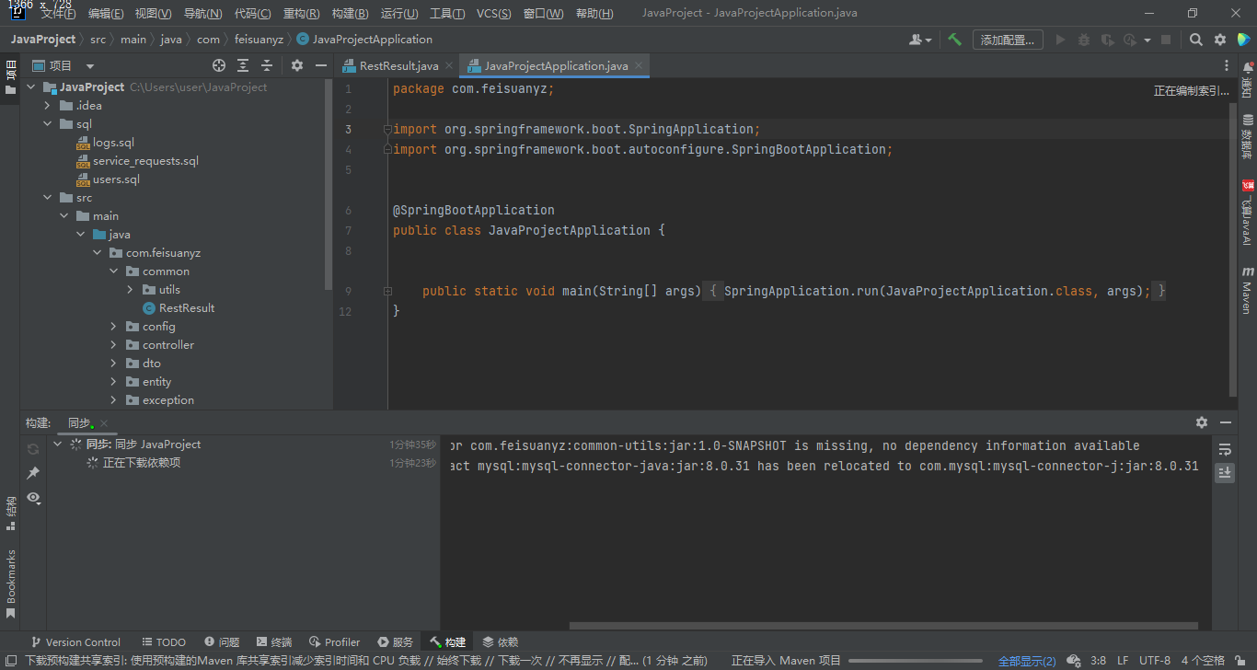
Task: Open the 项目 view dropdown arrow
Action: [90, 66]
